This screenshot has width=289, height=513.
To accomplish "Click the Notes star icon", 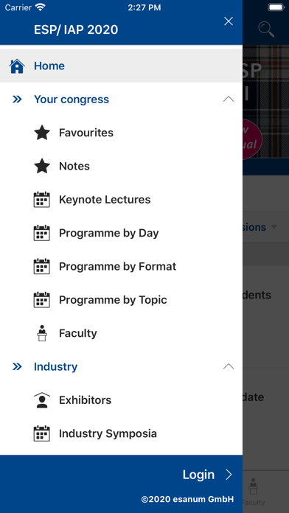I will (42, 166).
